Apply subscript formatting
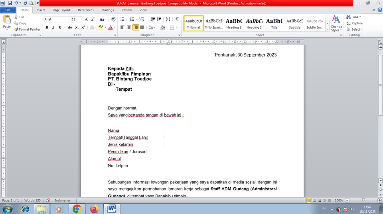Screen dimensions: 383x214 coord(77,27)
